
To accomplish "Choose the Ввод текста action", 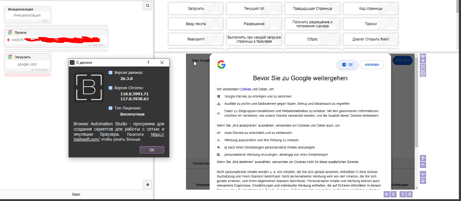I will [x=196, y=24].
